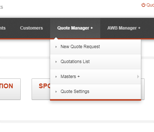This screenshot has height=132, width=154.
Task: Click bullet arrow before Quotations List
Action: coord(56,62)
